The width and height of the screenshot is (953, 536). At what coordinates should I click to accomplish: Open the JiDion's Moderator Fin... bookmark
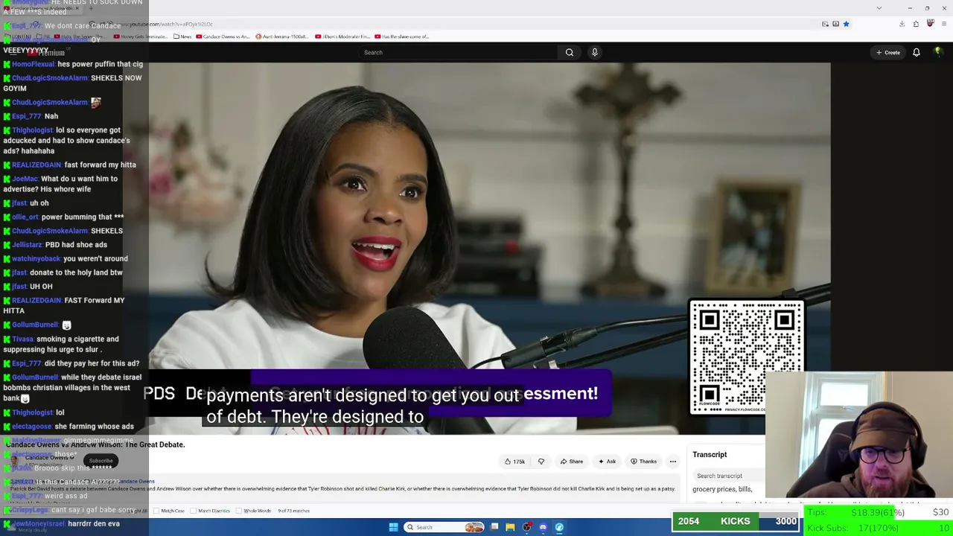[x=342, y=36]
